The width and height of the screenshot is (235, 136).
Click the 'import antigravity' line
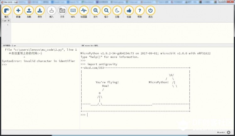point(102,64)
